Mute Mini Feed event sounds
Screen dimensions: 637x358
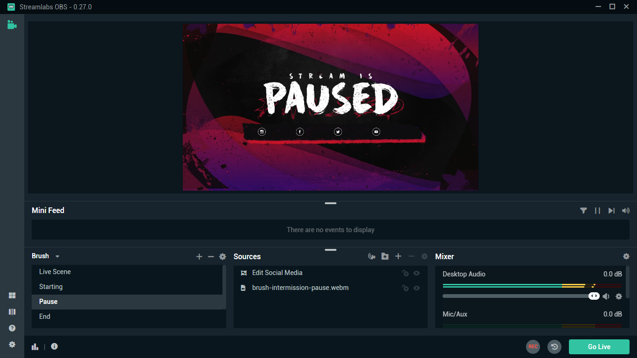pos(626,211)
